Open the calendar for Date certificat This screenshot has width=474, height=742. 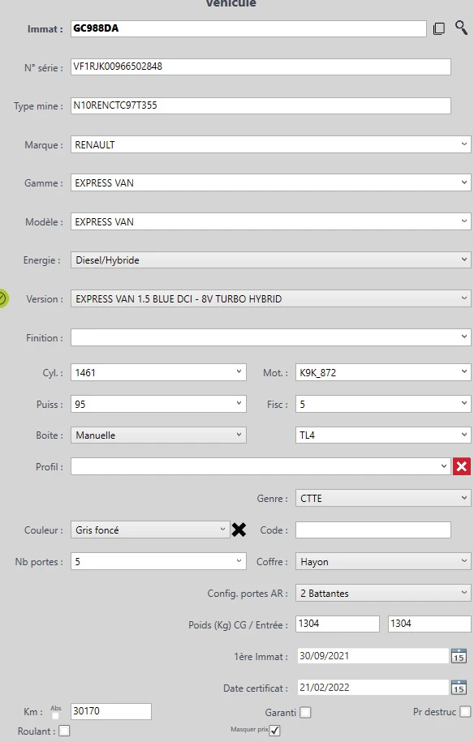coord(459,688)
